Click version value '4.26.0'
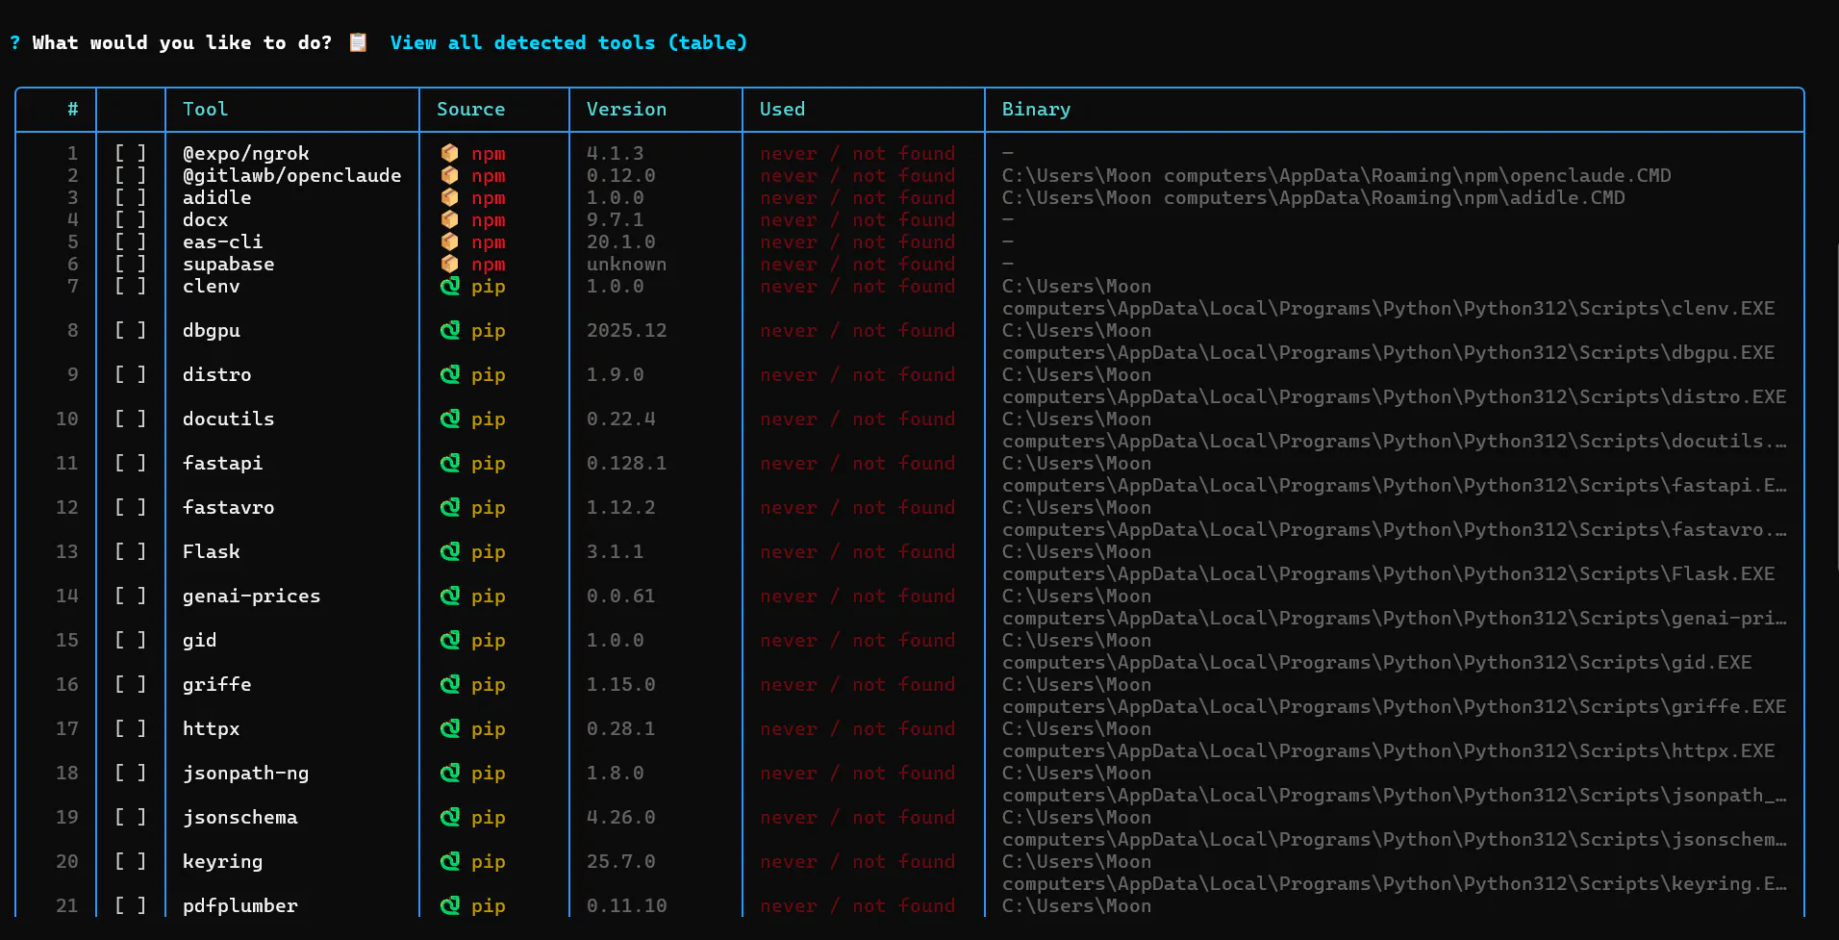The width and height of the screenshot is (1839, 940). click(x=620, y=817)
